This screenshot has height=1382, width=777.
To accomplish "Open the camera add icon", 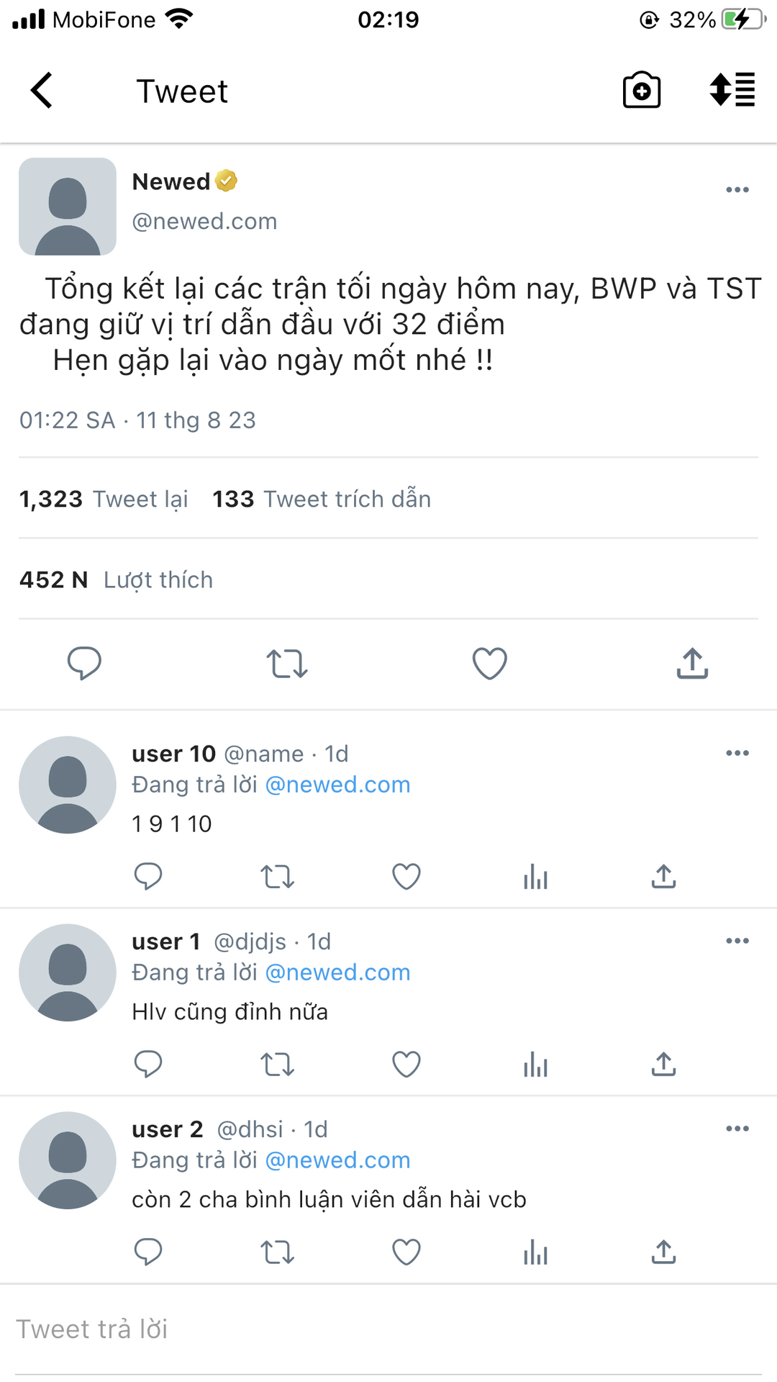I will 642,90.
